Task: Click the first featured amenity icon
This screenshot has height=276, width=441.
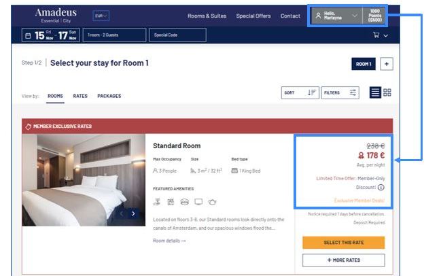Action: 157,202
